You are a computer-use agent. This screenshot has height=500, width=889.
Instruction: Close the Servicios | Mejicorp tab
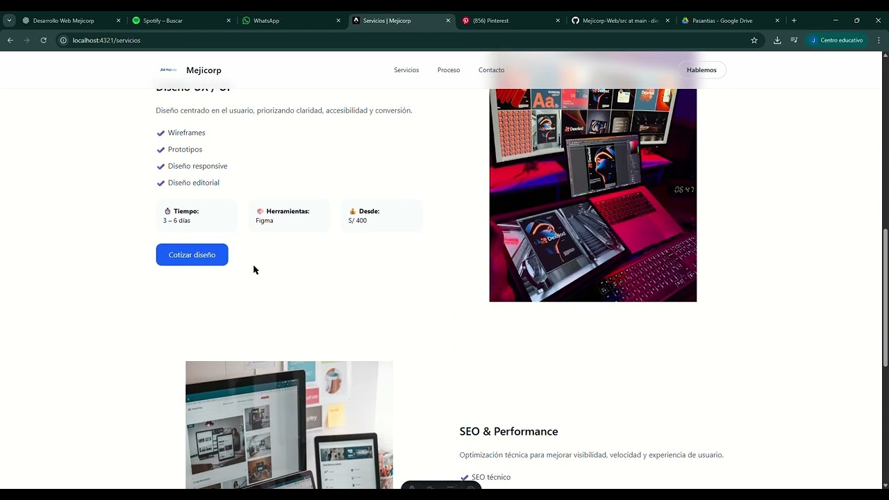click(448, 21)
